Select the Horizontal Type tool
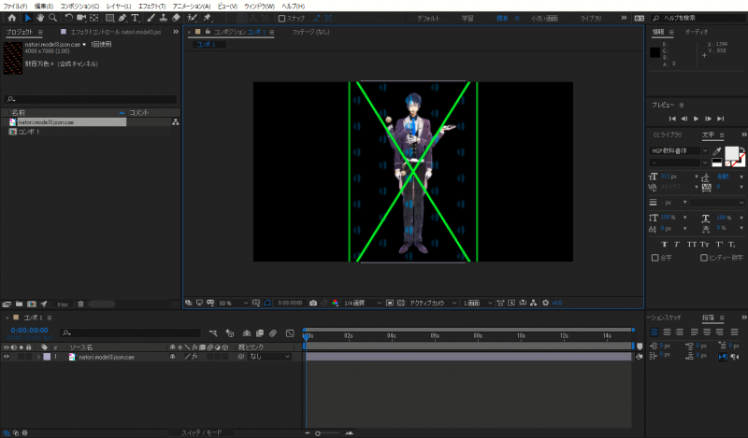The image size is (748, 438). click(135, 18)
